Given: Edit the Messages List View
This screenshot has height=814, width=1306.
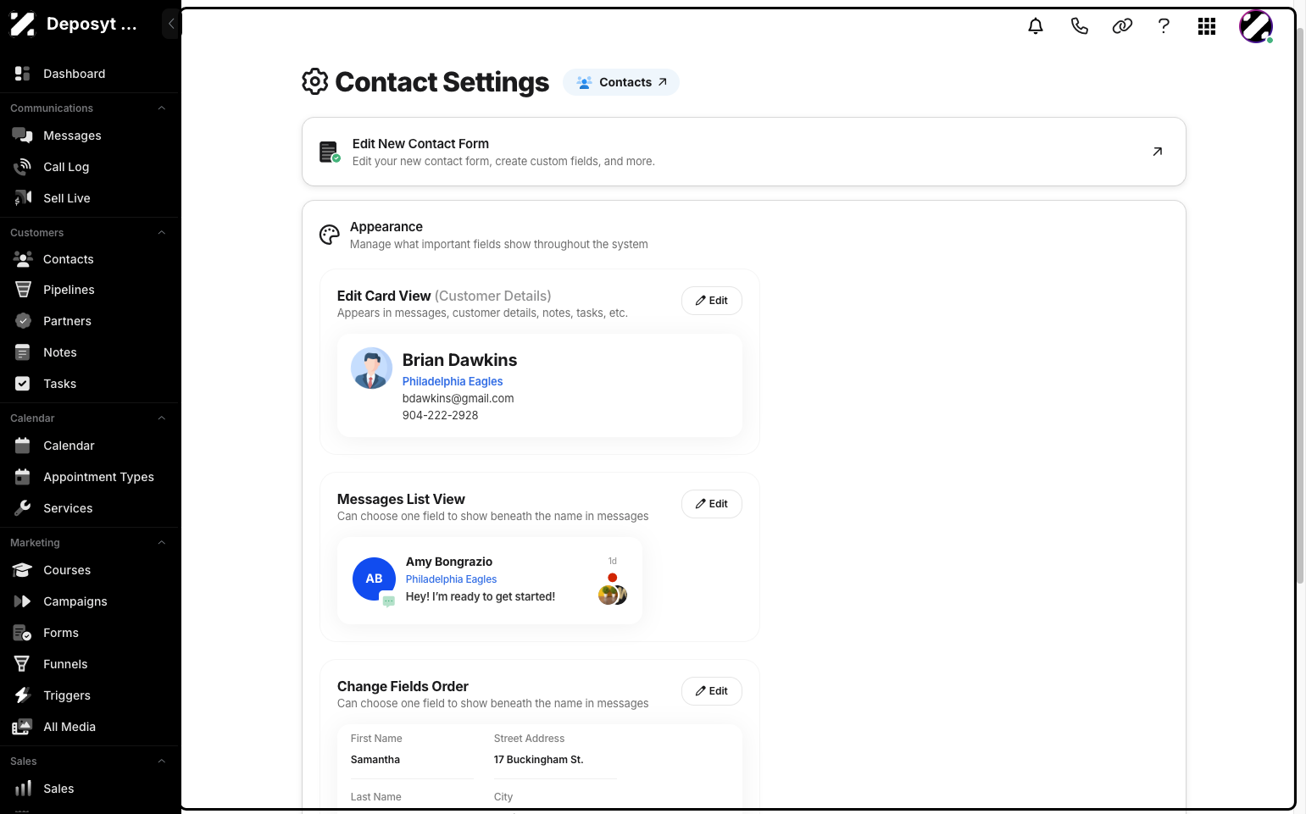Looking at the screenshot, I should point(712,504).
